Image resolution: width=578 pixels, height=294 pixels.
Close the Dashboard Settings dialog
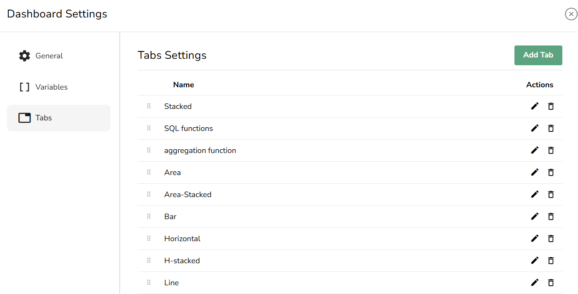[571, 14]
